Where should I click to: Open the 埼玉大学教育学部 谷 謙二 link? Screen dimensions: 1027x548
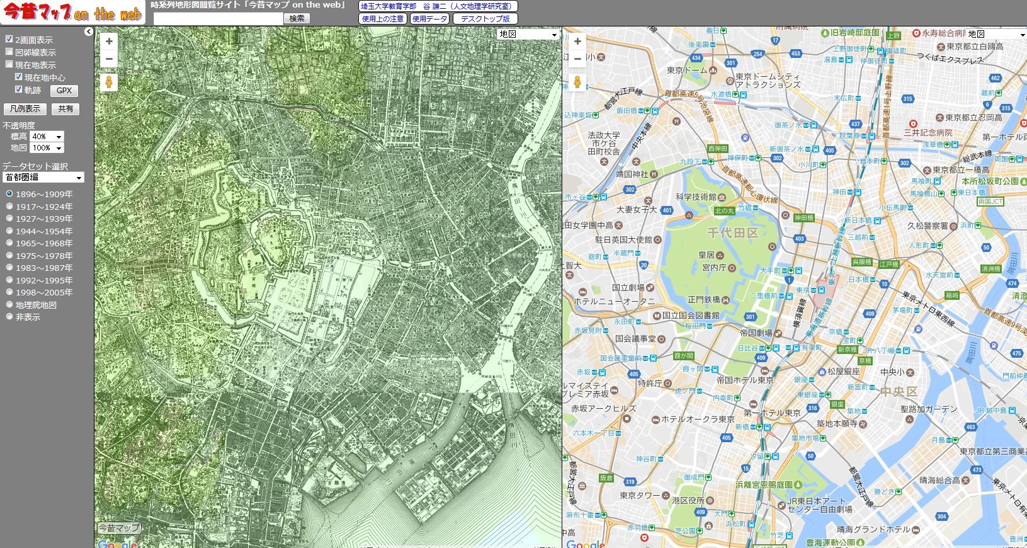pyautogui.click(x=438, y=6)
